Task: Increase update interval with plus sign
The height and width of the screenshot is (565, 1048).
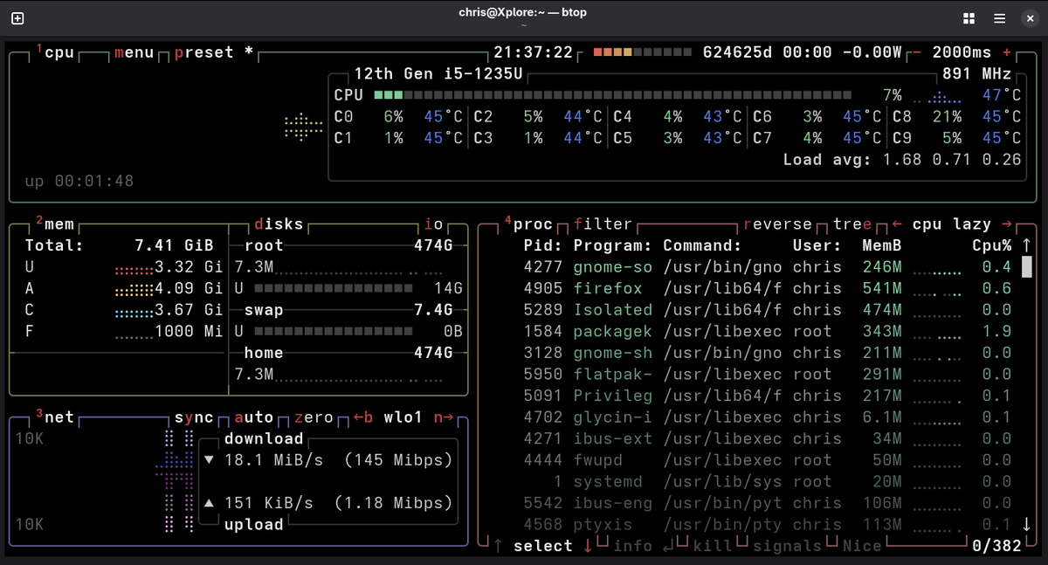Action: (1007, 52)
